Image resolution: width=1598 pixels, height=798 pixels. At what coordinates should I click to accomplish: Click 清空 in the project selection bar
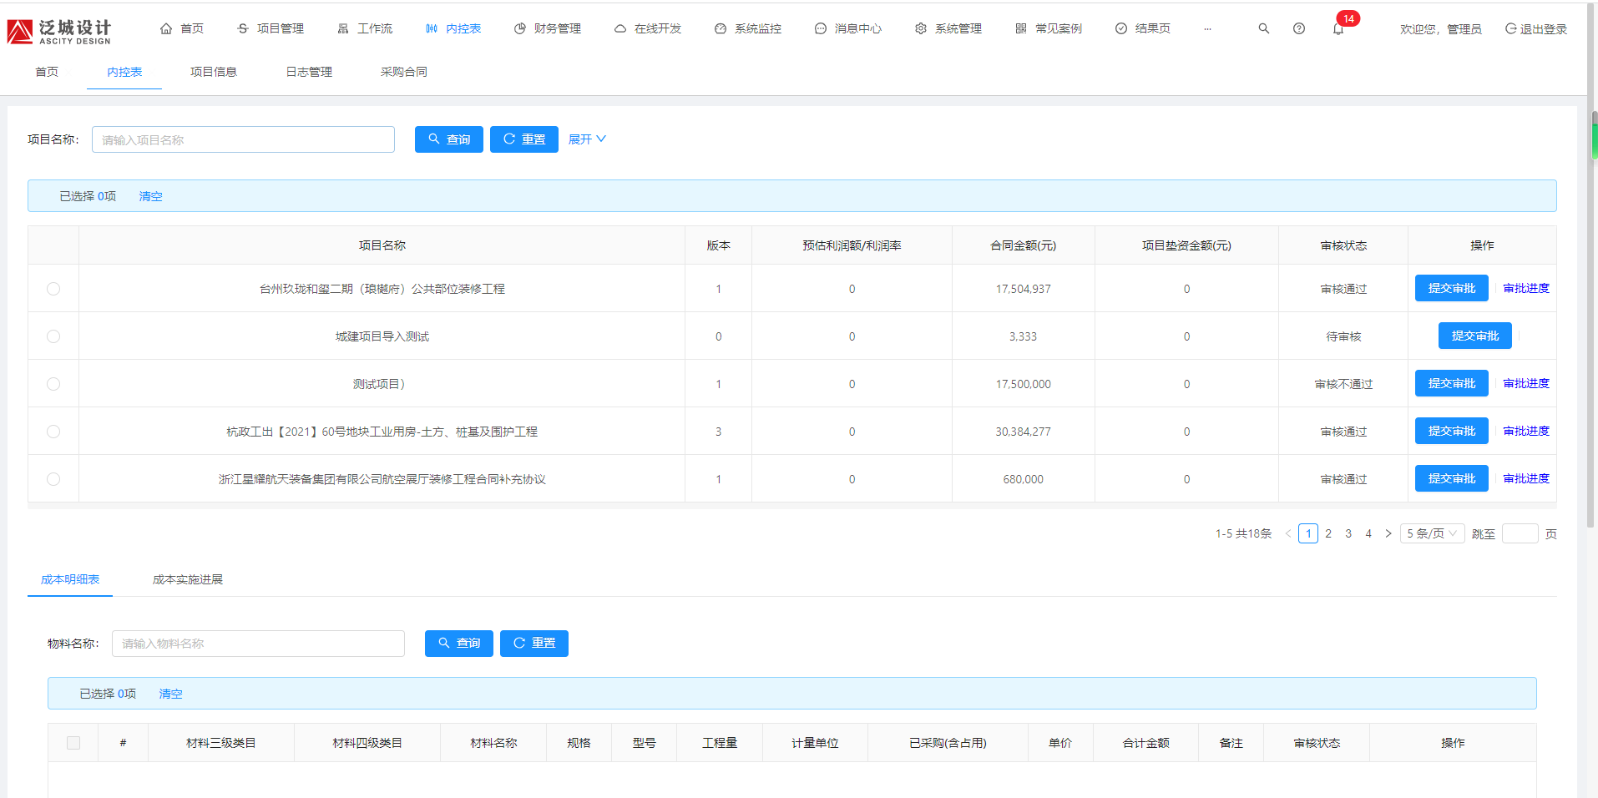pyautogui.click(x=150, y=196)
